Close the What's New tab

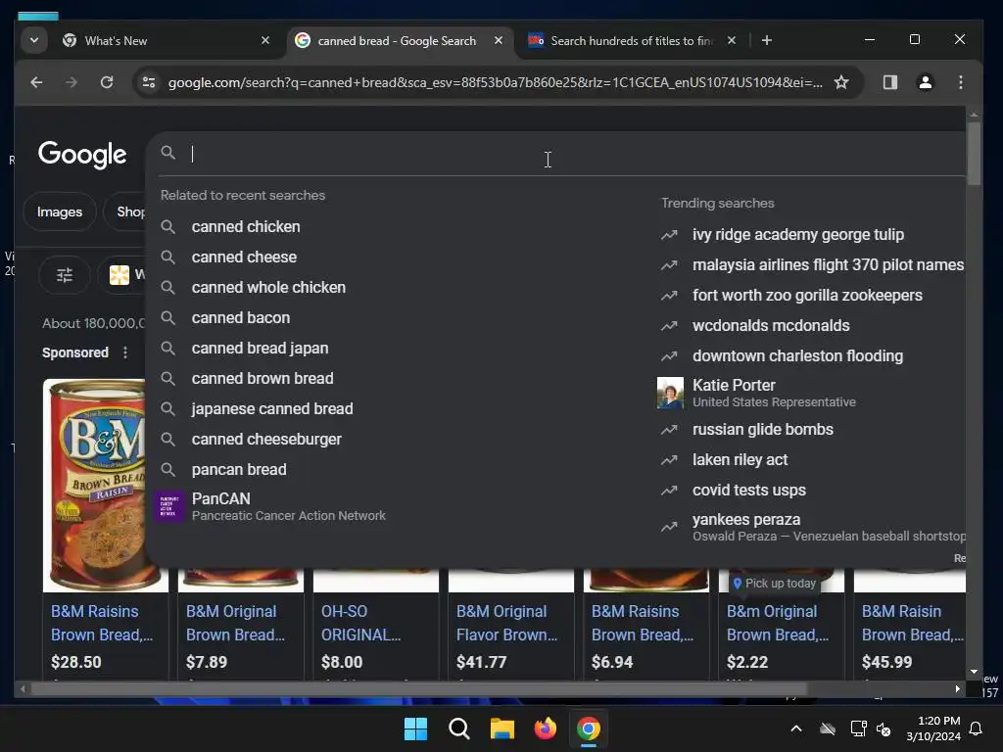pos(264,40)
